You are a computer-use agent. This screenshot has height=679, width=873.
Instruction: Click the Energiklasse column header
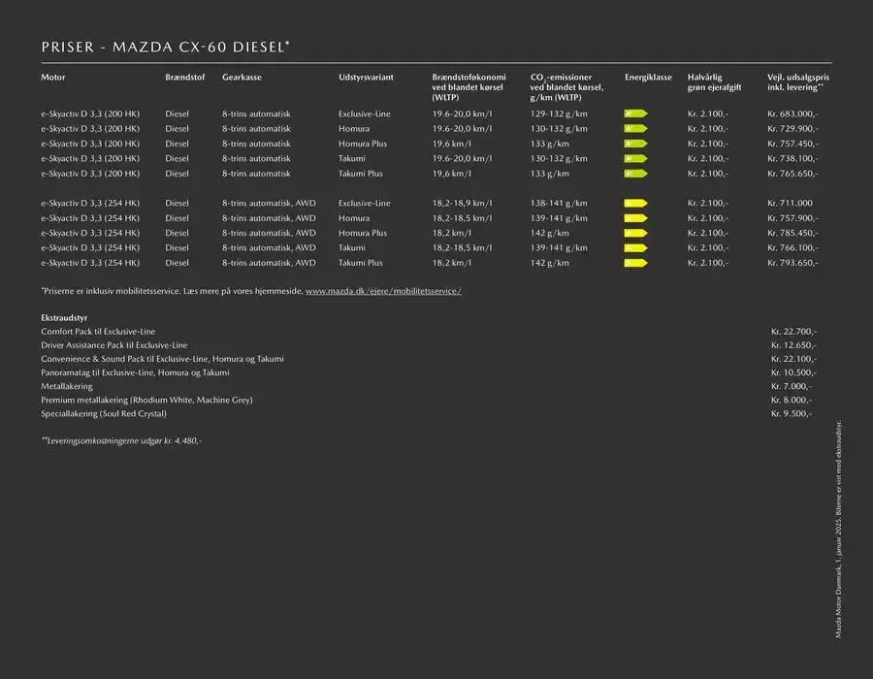(648, 77)
